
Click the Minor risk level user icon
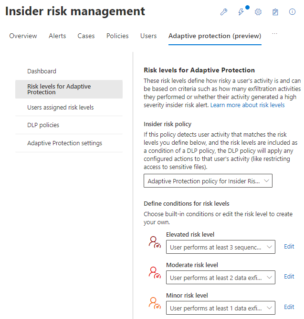click(x=155, y=303)
